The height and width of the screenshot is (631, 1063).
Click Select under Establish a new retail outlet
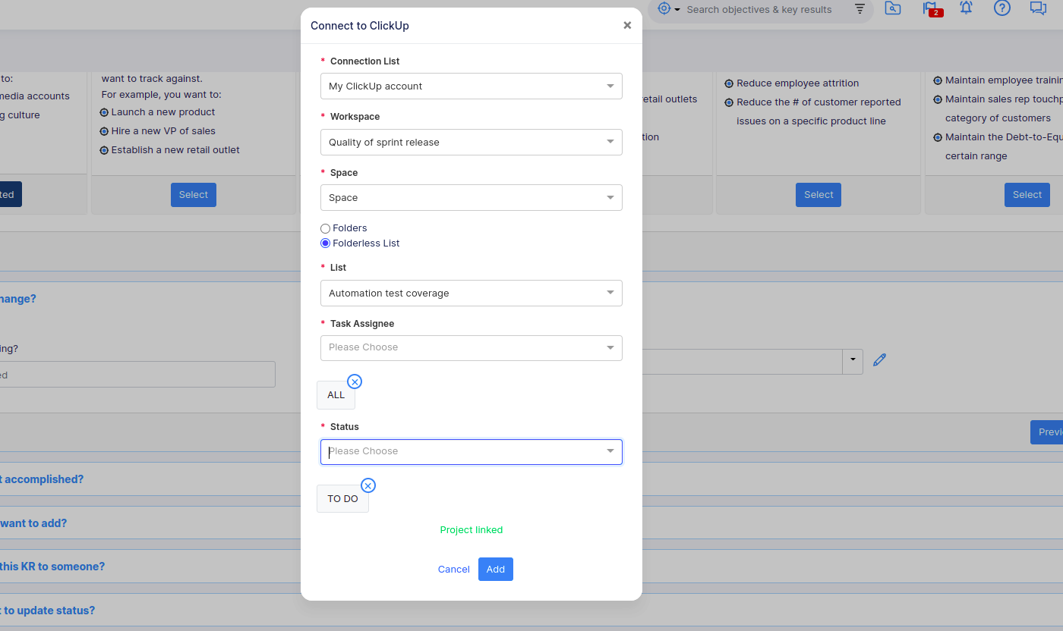coord(194,194)
